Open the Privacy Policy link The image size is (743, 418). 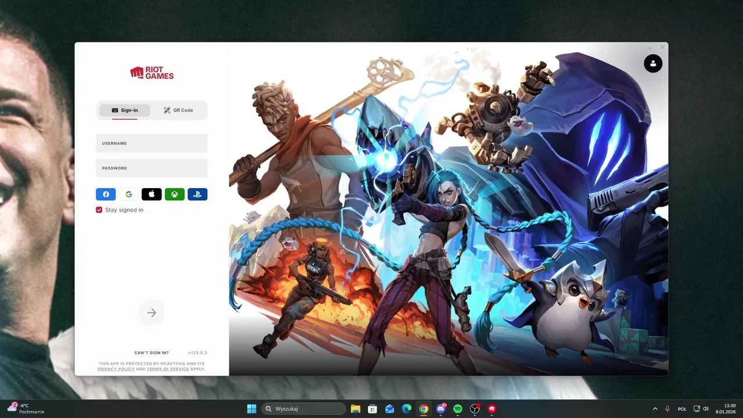[116, 369]
